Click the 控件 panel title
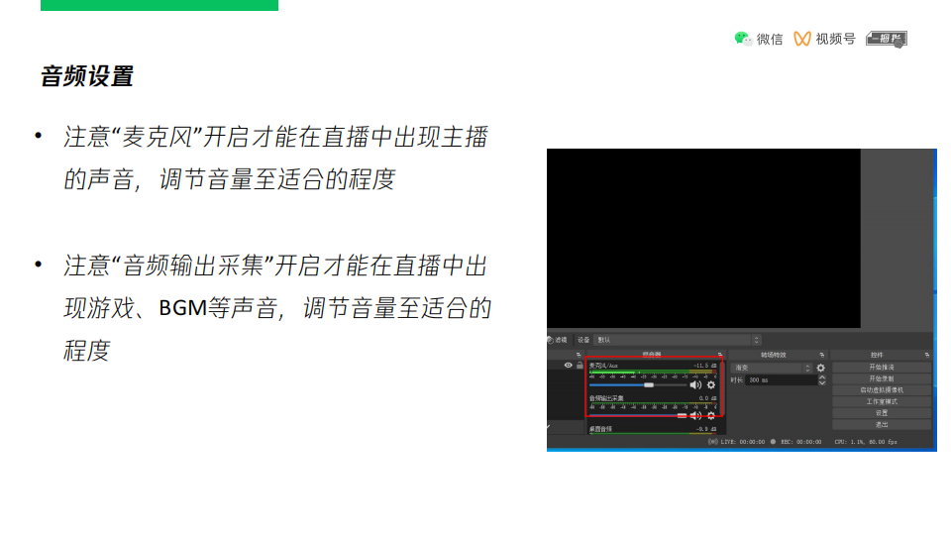The image size is (951, 535). 877,355
